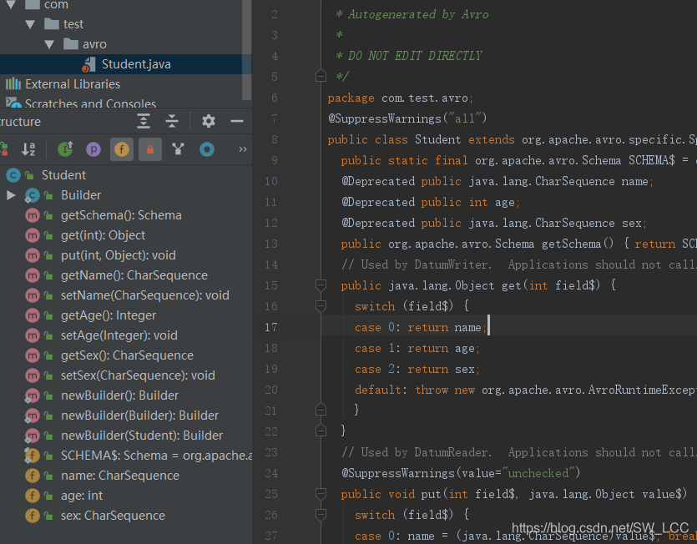This screenshot has height=544, width=697.
Task: Expand the Builder class node
Action: coord(11,195)
